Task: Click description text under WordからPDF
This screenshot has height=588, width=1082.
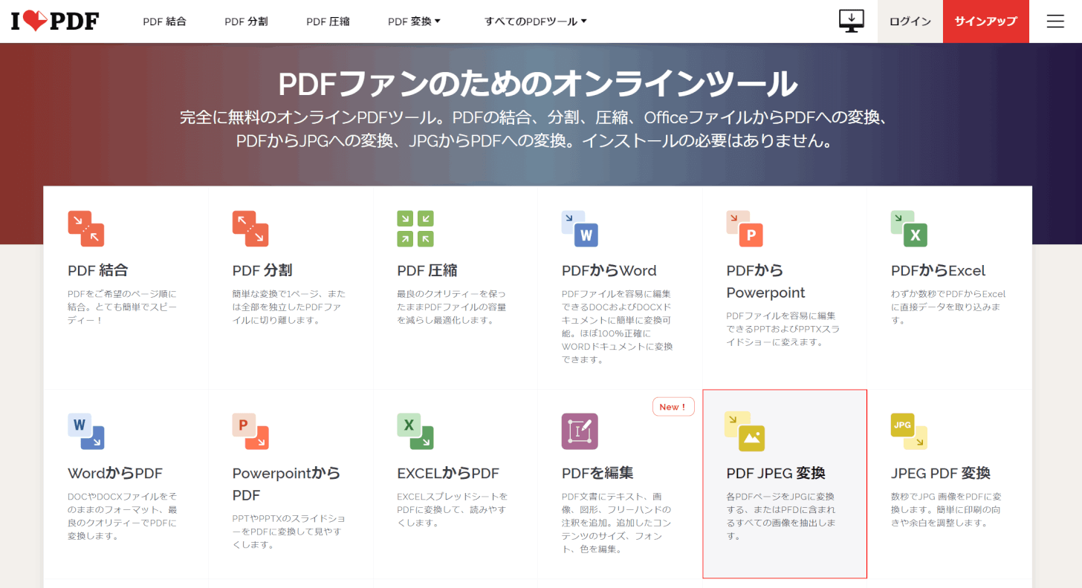Action: click(x=122, y=516)
